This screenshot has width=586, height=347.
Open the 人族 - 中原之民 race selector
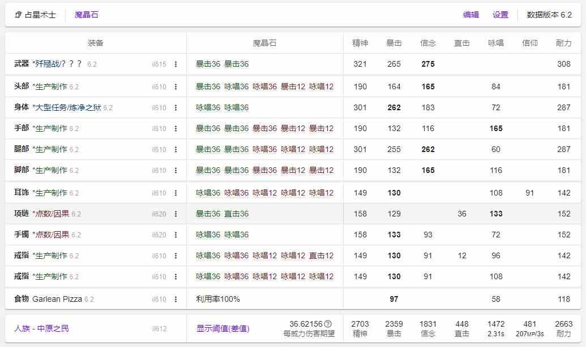tap(41, 328)
